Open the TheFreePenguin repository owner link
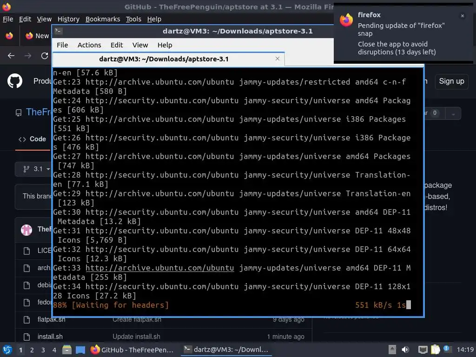Image resolution: width=476 pixels, height=357 pixels. click(x=39, y=112)
